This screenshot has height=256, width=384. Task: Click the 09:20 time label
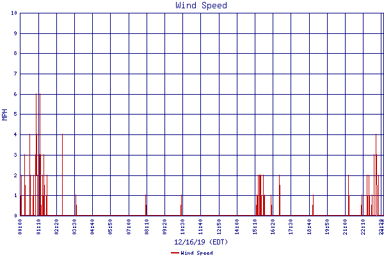[164, 227]
